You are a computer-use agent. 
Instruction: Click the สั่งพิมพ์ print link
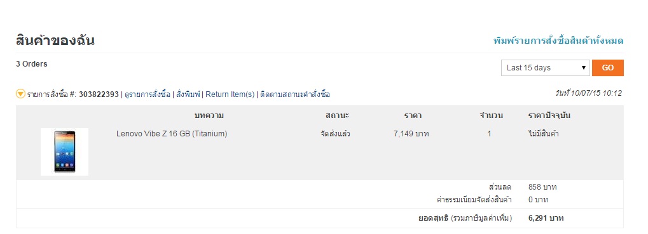point(188,94)
